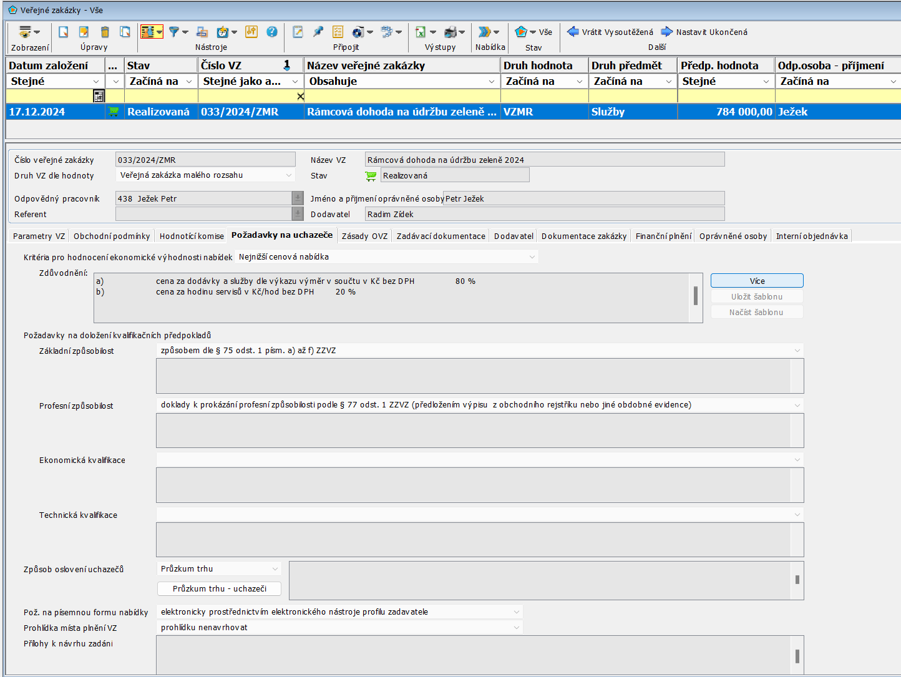Open the Hodnotící komise tab
The height and width of the screenshot is (677, 901).
pyautogui.click(x=191, y=236)
